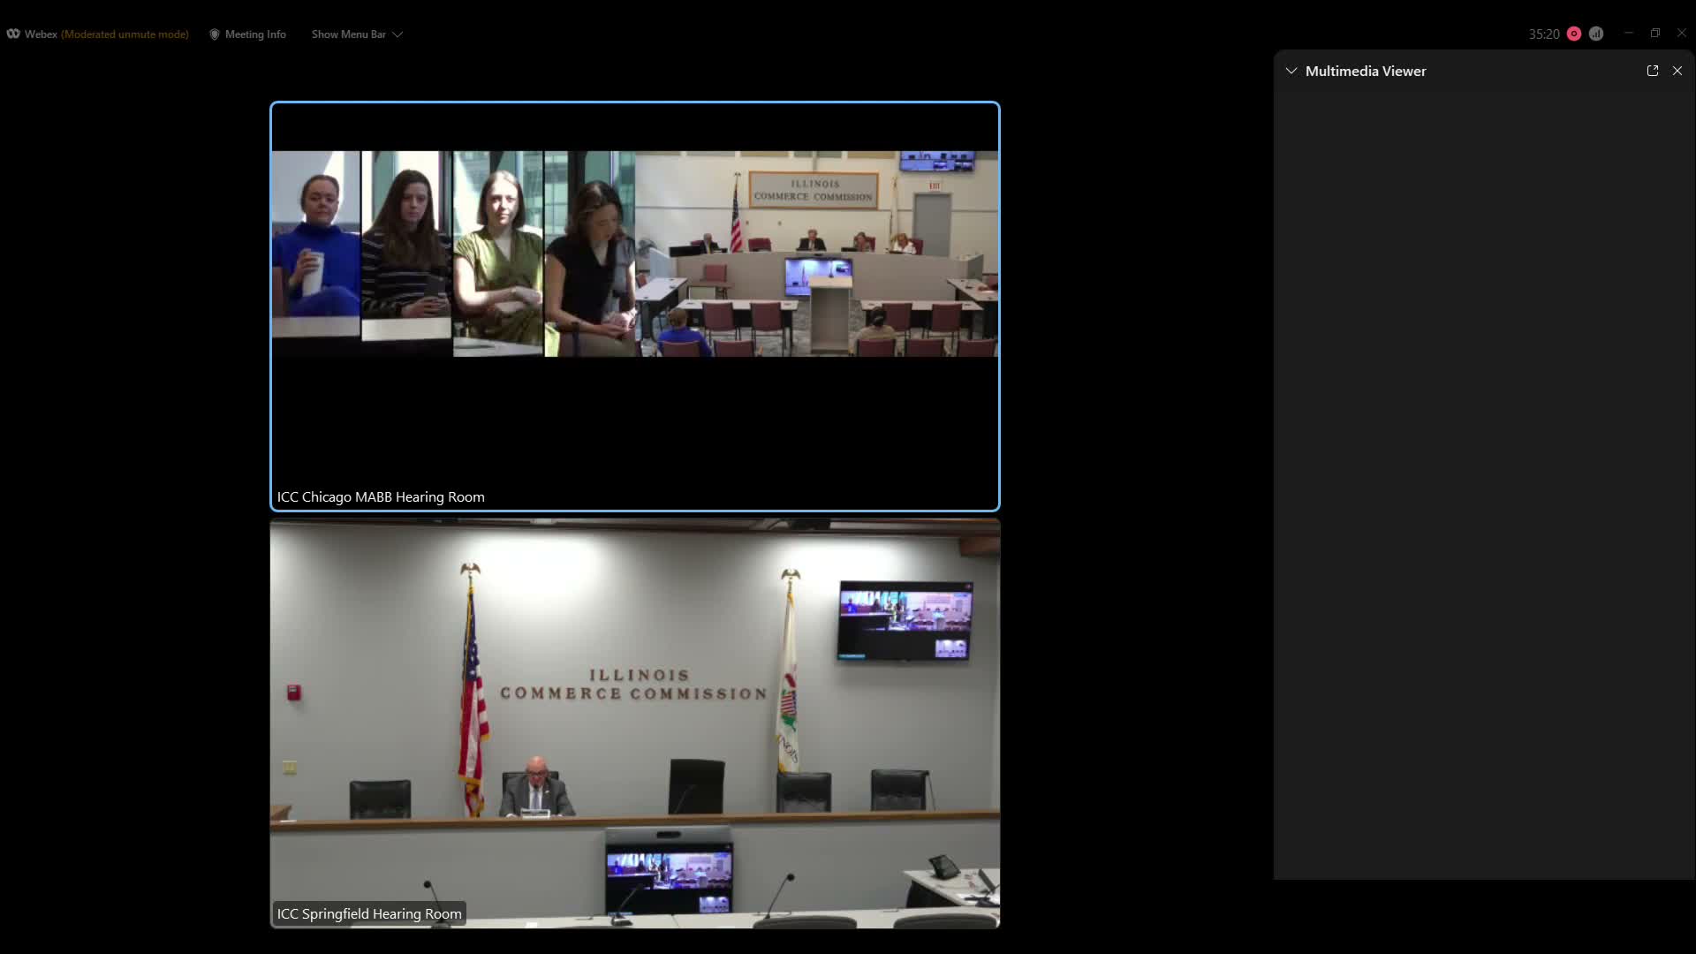Click the Meeting Info shield icon

pos(214,34)
